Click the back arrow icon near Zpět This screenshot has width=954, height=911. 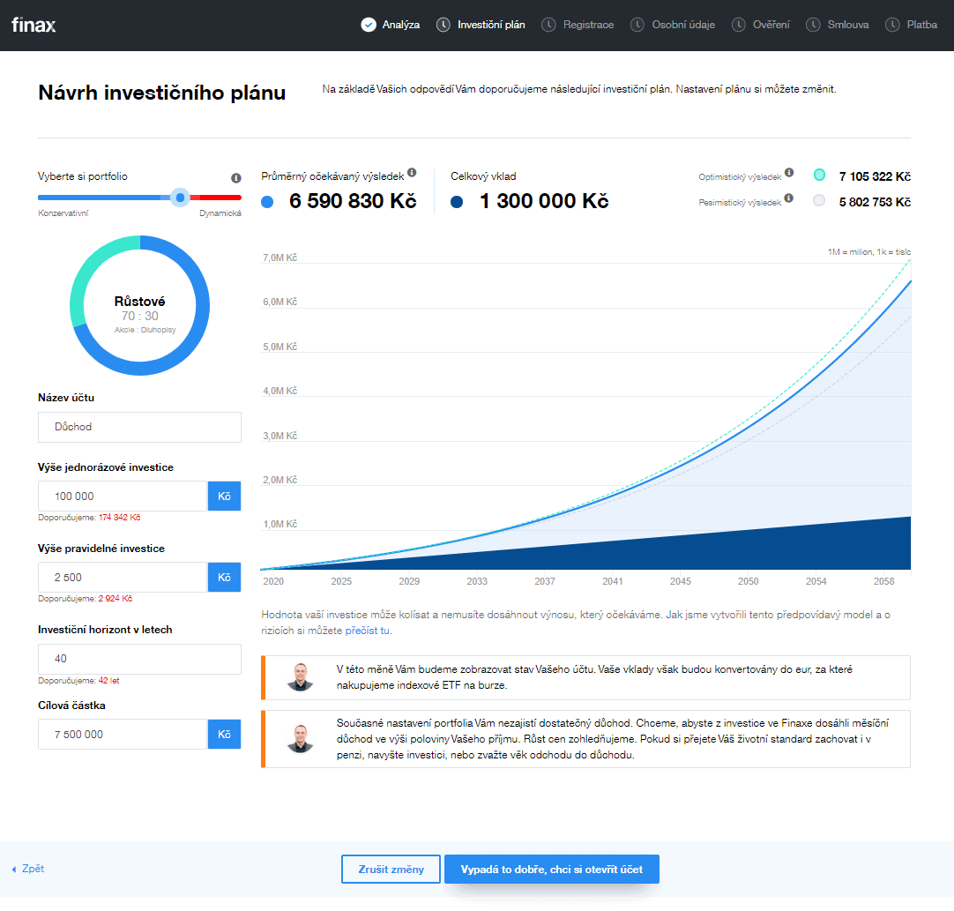click(14, 870)
